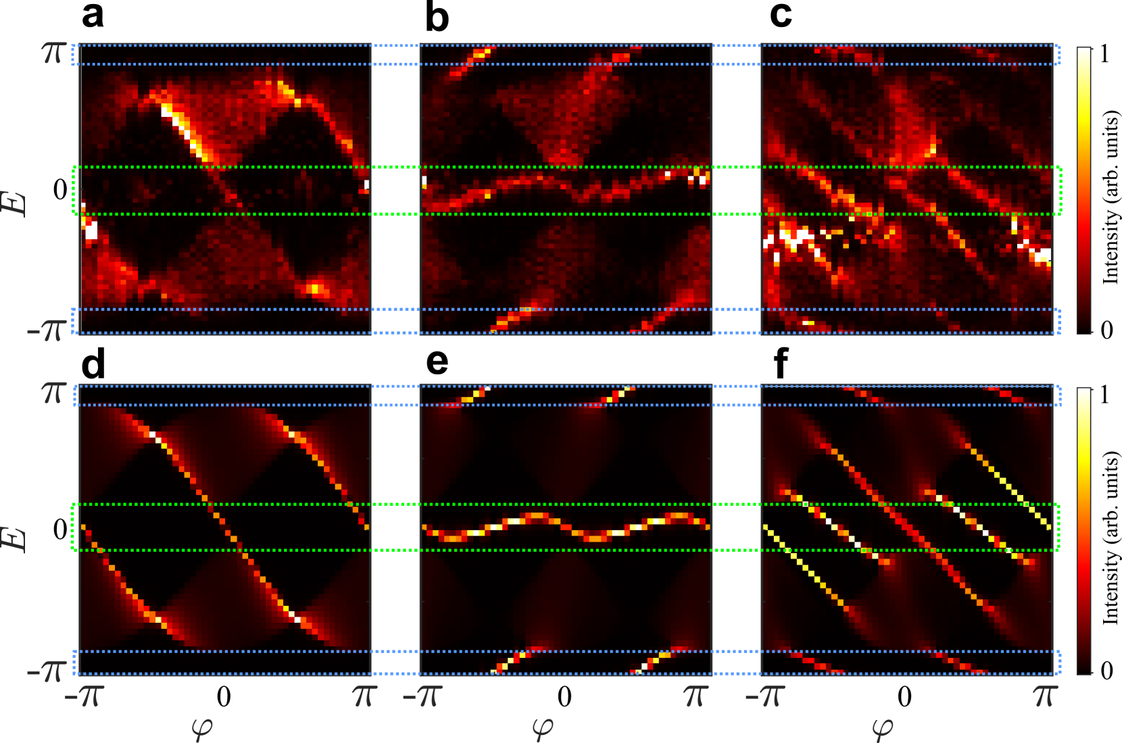Click the panel label "e"
This screenshot has height=743, width=1122.
point(437,363)
